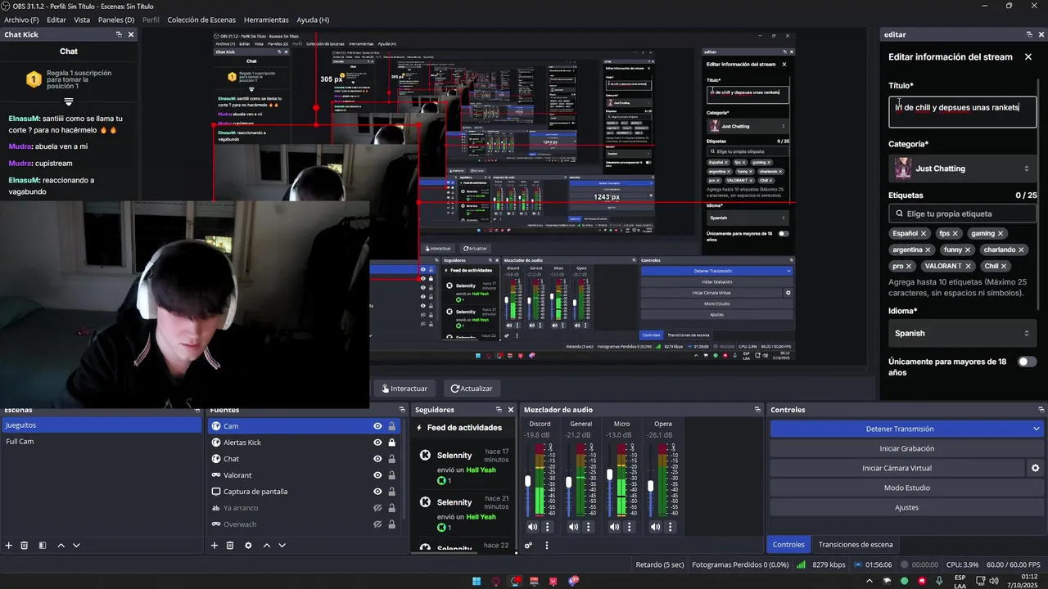Open audio mixer menu dots
This screenshot has width=1048, height=589.
[546, 546]
